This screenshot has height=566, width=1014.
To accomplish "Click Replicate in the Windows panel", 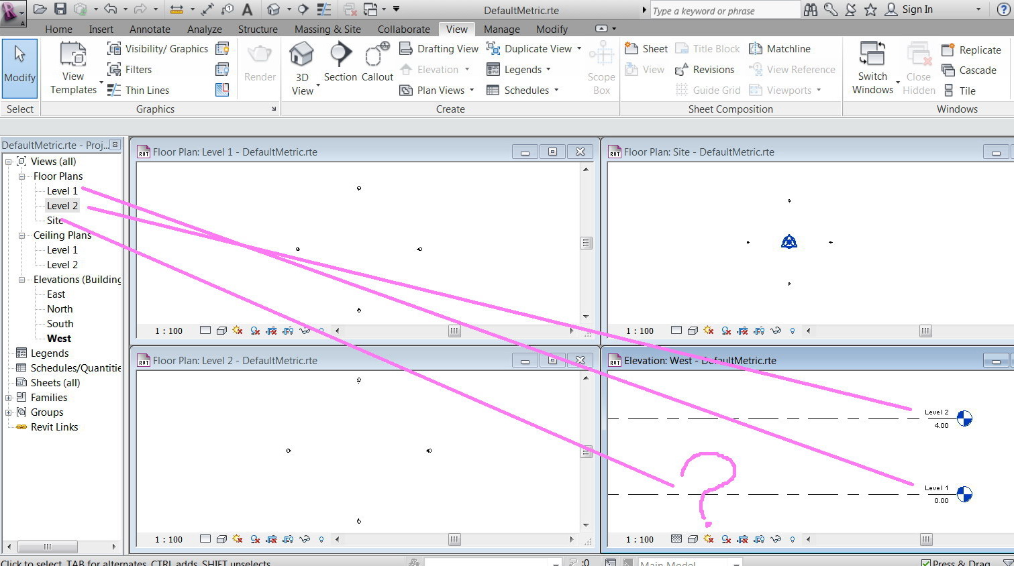I will 971,50.
